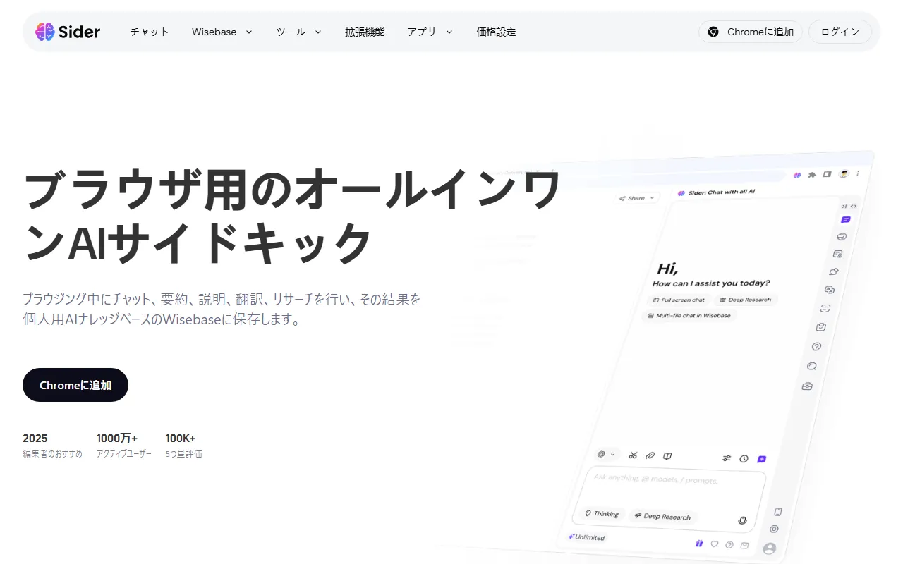903x564 pixels.
Task: Open chat history via the clock icon
Action: [x=744, y=459]
